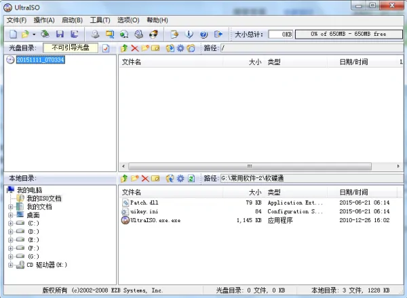Save the image with the floppy icon
The width and height of the screenshot is (407, 298).
(60, 35)
